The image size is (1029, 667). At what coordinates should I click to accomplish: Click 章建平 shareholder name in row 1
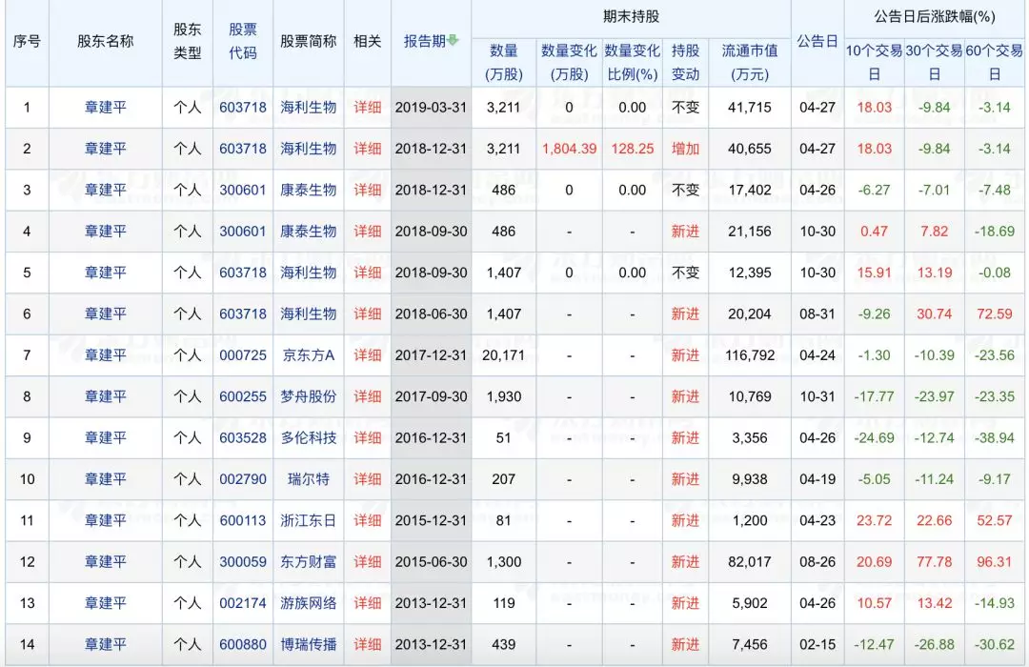click(x=105, y=108)
